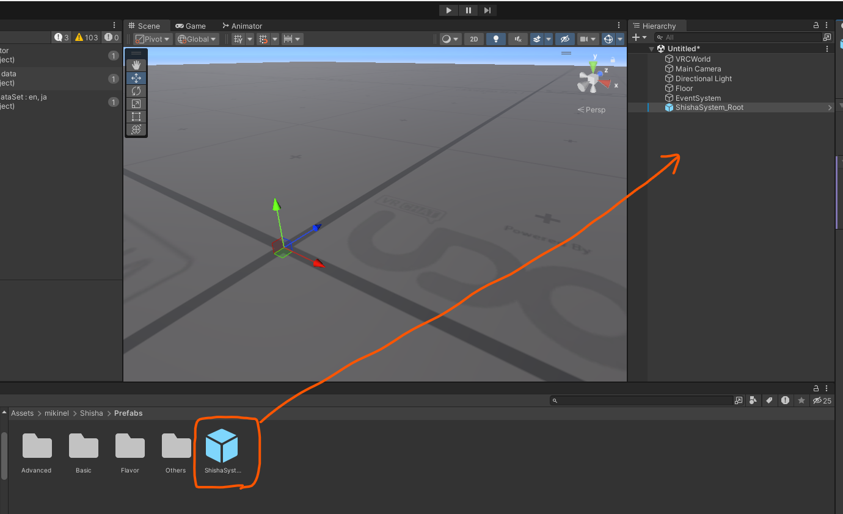Image resolution: width=843 pixels, height=514 pixels.
Task: Open the Untitled scene context menu dots
Action: coord(827,49)
